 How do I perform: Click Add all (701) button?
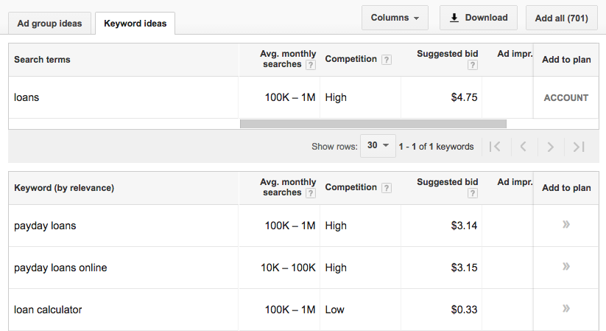(562, 18)
